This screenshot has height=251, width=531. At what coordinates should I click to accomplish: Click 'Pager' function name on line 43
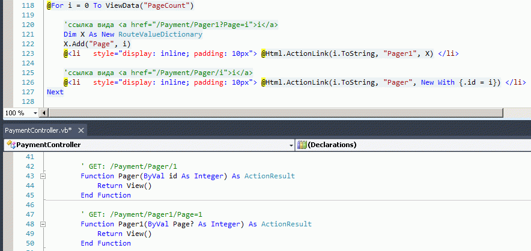(x=129, y=176)
